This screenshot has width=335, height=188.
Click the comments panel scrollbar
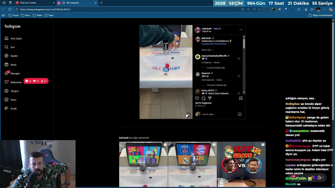[244, 43]
